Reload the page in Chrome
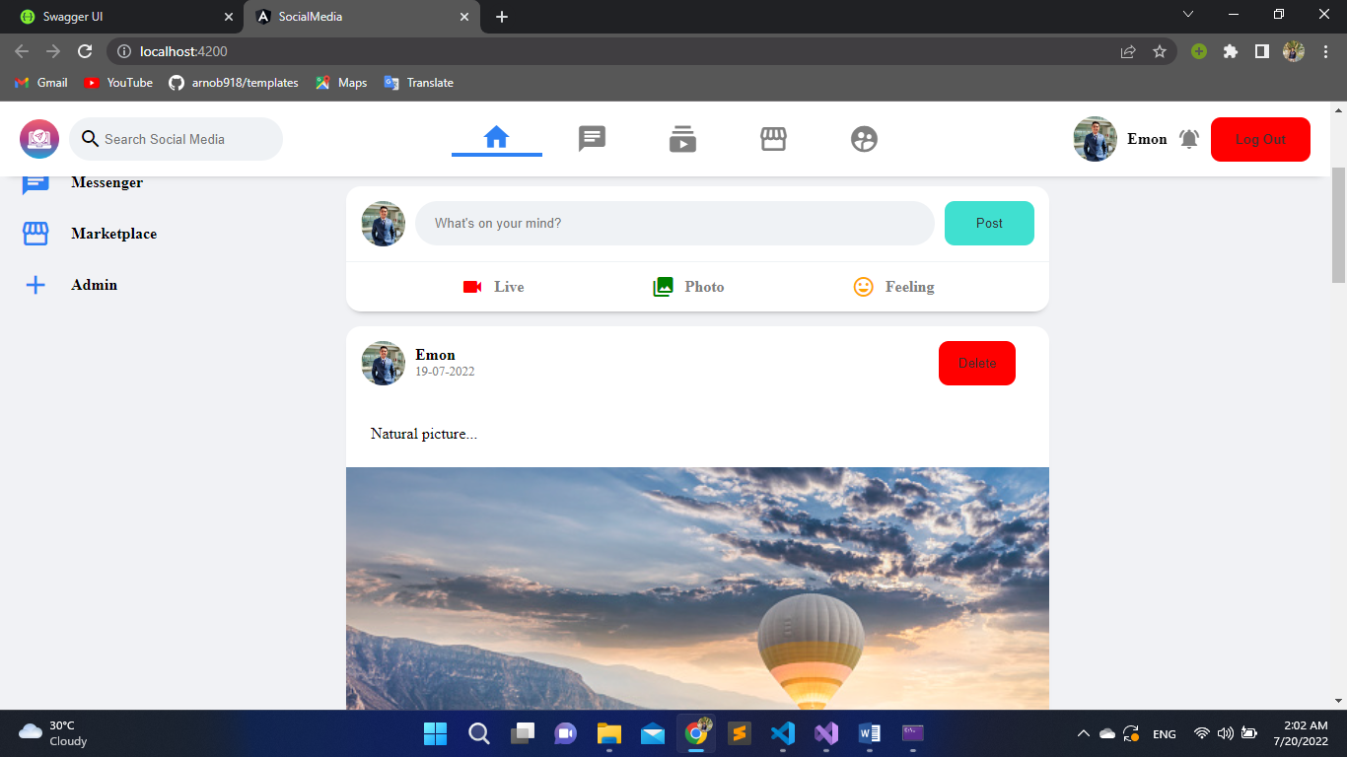The width and height of the screenshot is (1347, 757). (x=85, y=51)
